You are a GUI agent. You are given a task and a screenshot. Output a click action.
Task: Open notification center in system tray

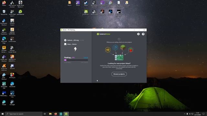[203, 114]
